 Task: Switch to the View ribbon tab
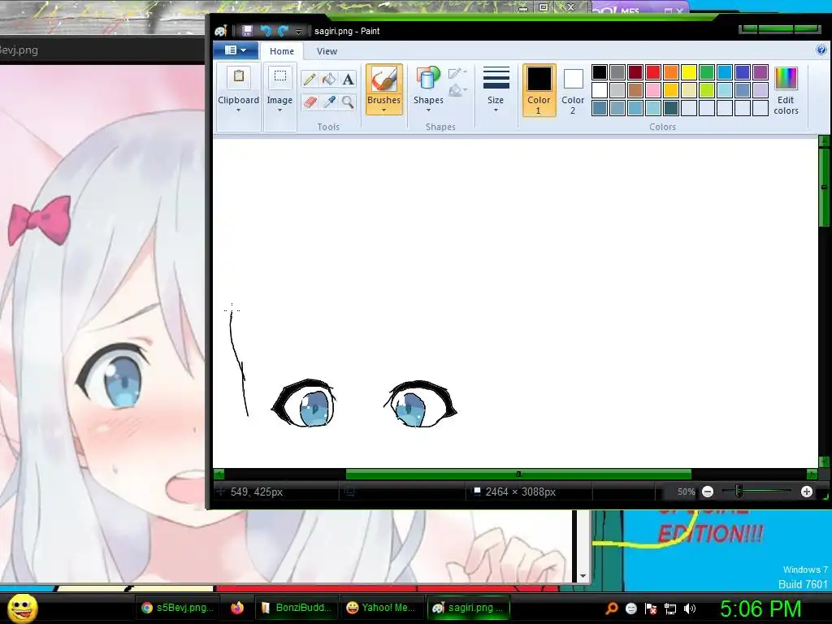327,51
